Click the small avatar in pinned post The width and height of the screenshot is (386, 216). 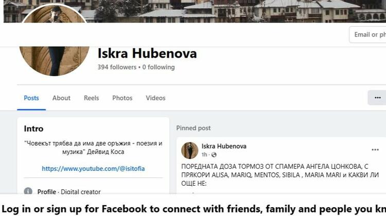189,150
